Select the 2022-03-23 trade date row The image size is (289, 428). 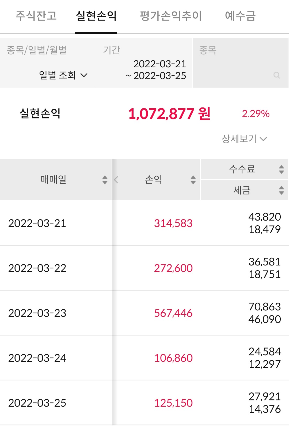click(37, 313)
